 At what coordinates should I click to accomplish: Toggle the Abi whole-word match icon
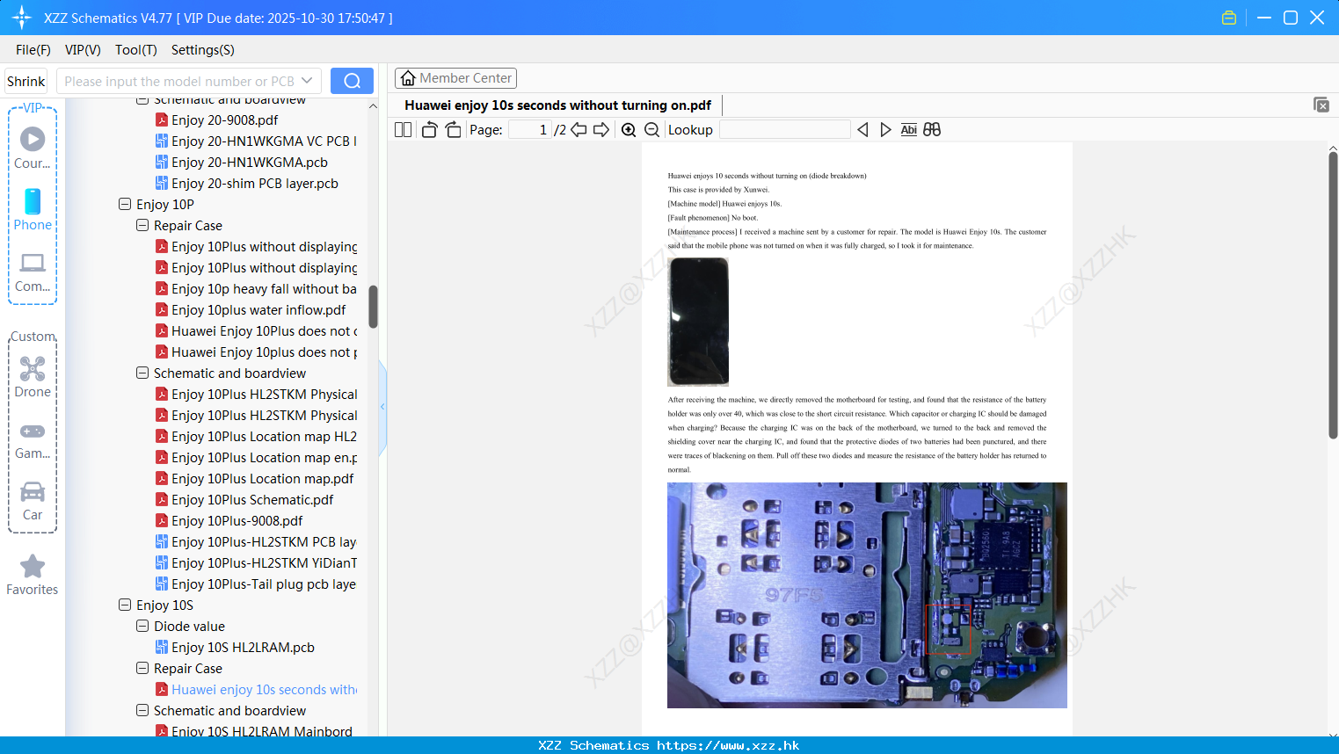click(x=909, y=130)
